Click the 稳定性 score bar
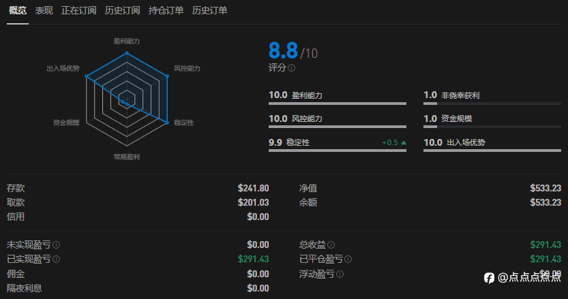The height and width of the screenshot is (299, 568). pos(338,151)
